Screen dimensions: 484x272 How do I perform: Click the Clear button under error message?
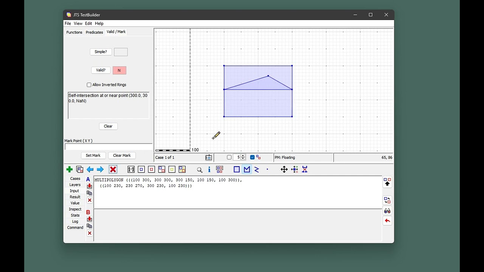[x=108, y=126]
